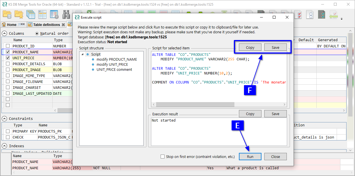355x176 pixels.
Task: Click the binoculars find icon
Action: [66, 14]
